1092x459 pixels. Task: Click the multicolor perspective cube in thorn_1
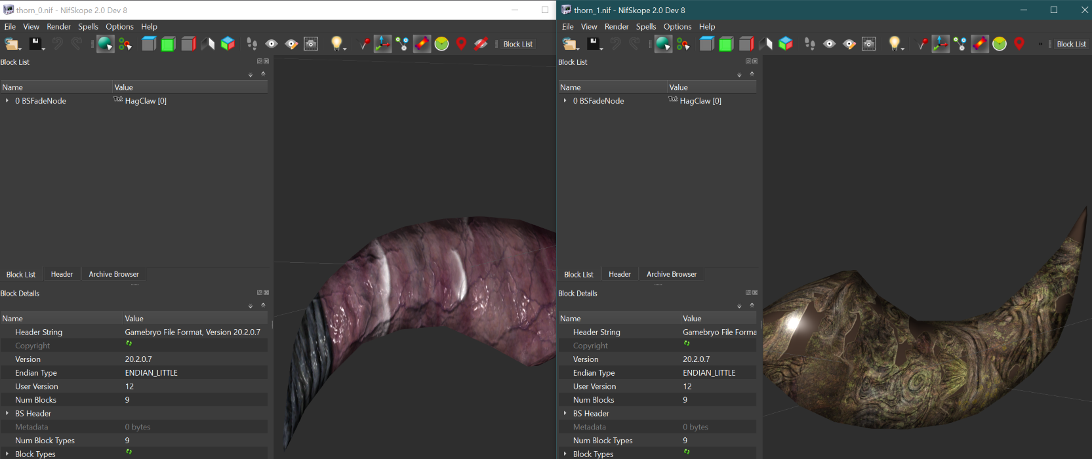click(786, 44)
